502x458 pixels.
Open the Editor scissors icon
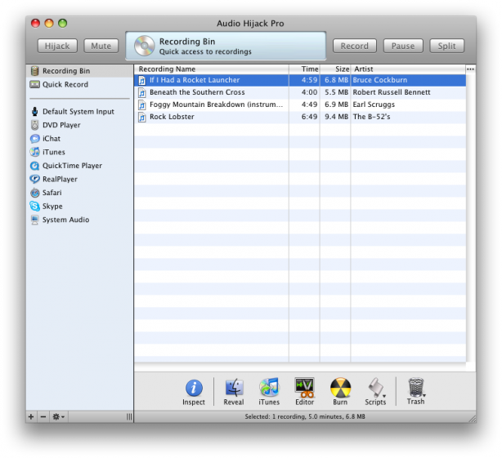pyautogui.click(x=304, y=387)
